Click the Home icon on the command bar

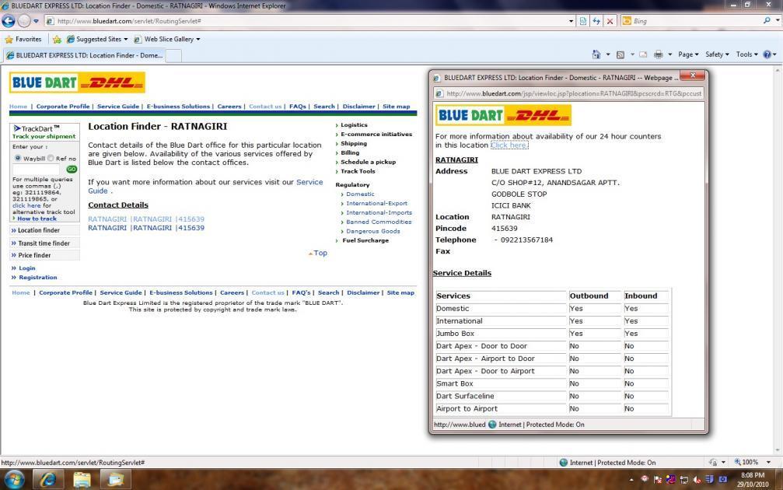coord(597,54)
